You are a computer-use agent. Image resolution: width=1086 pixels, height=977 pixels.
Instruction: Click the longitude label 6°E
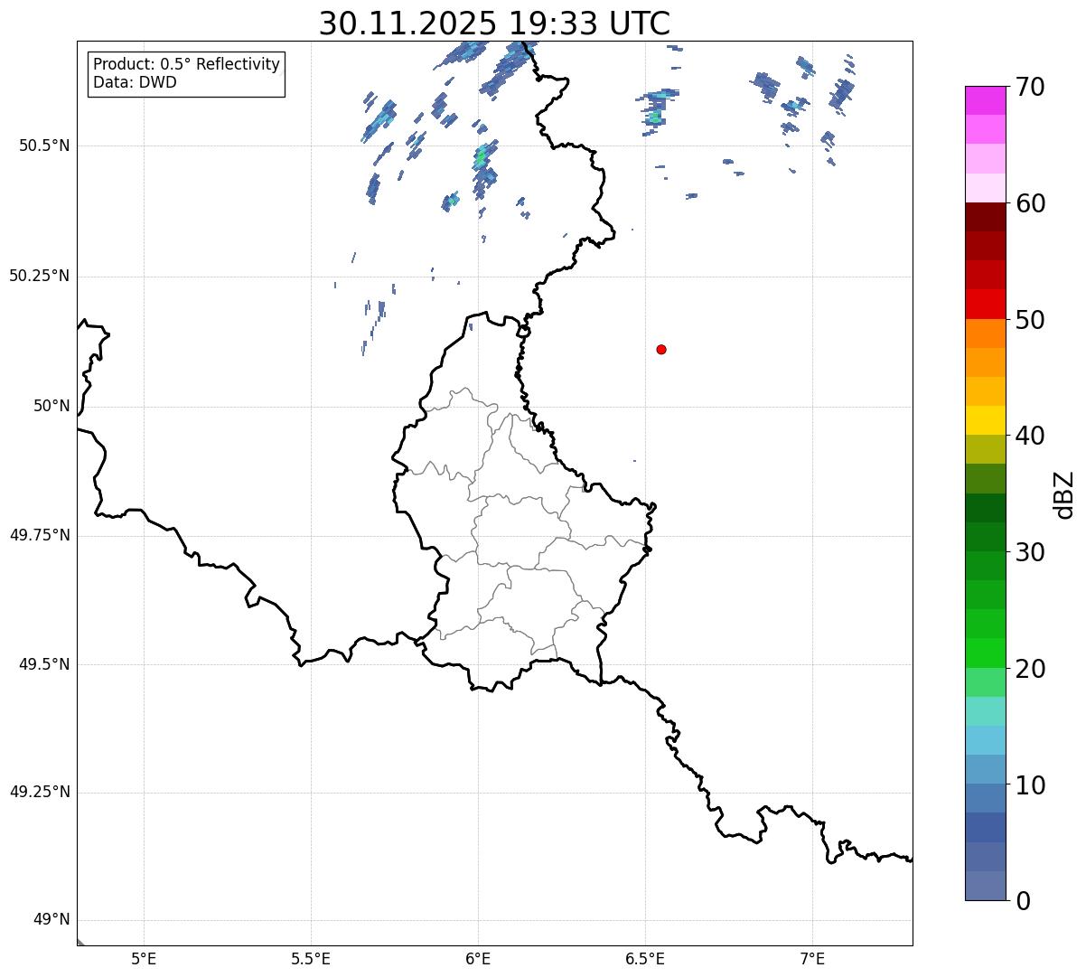coord(478,958)
